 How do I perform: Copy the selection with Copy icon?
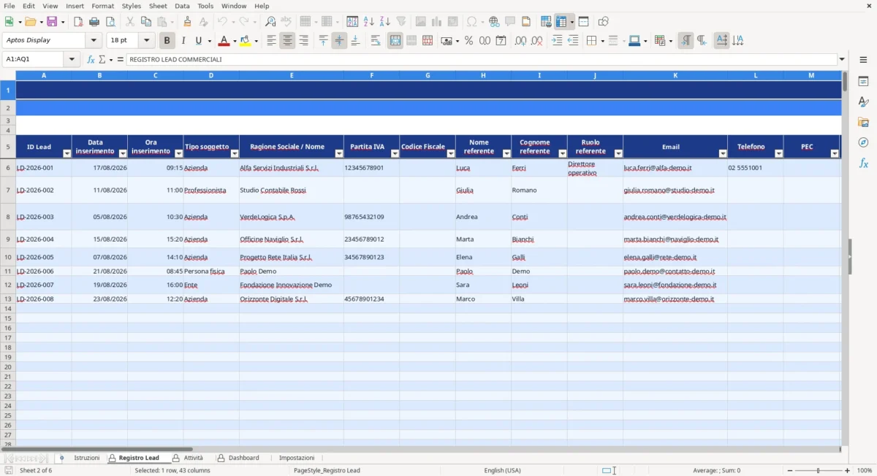coord(146,22)
